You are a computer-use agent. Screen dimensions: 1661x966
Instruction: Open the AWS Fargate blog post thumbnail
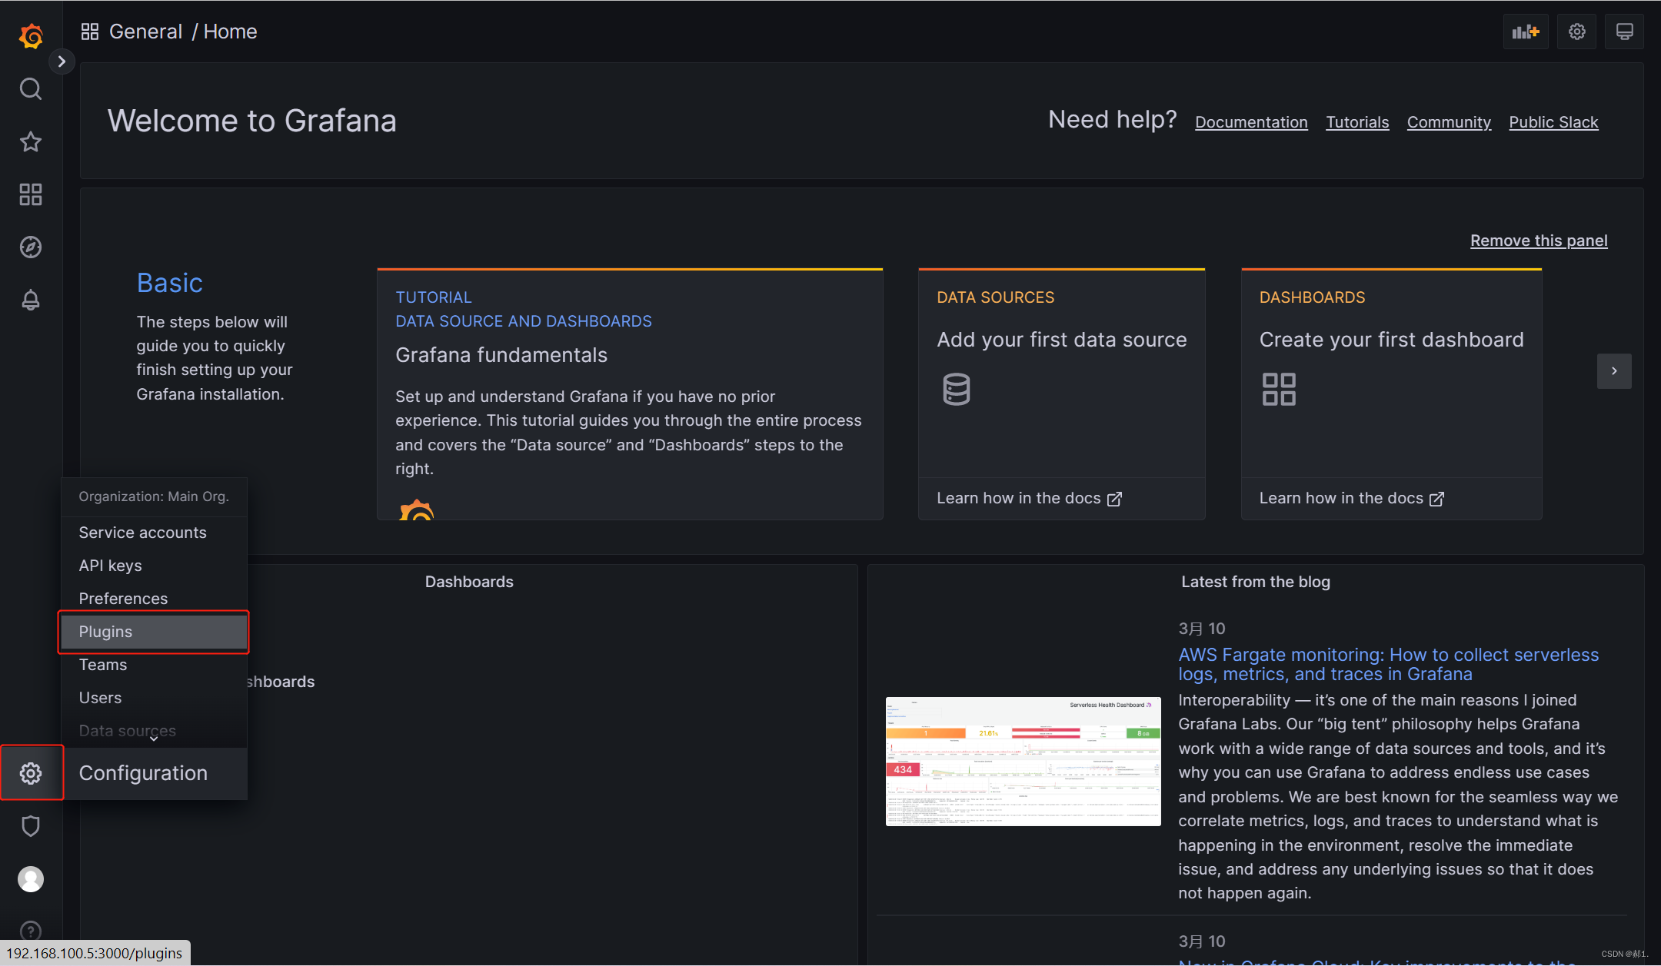click(1023, 761)
